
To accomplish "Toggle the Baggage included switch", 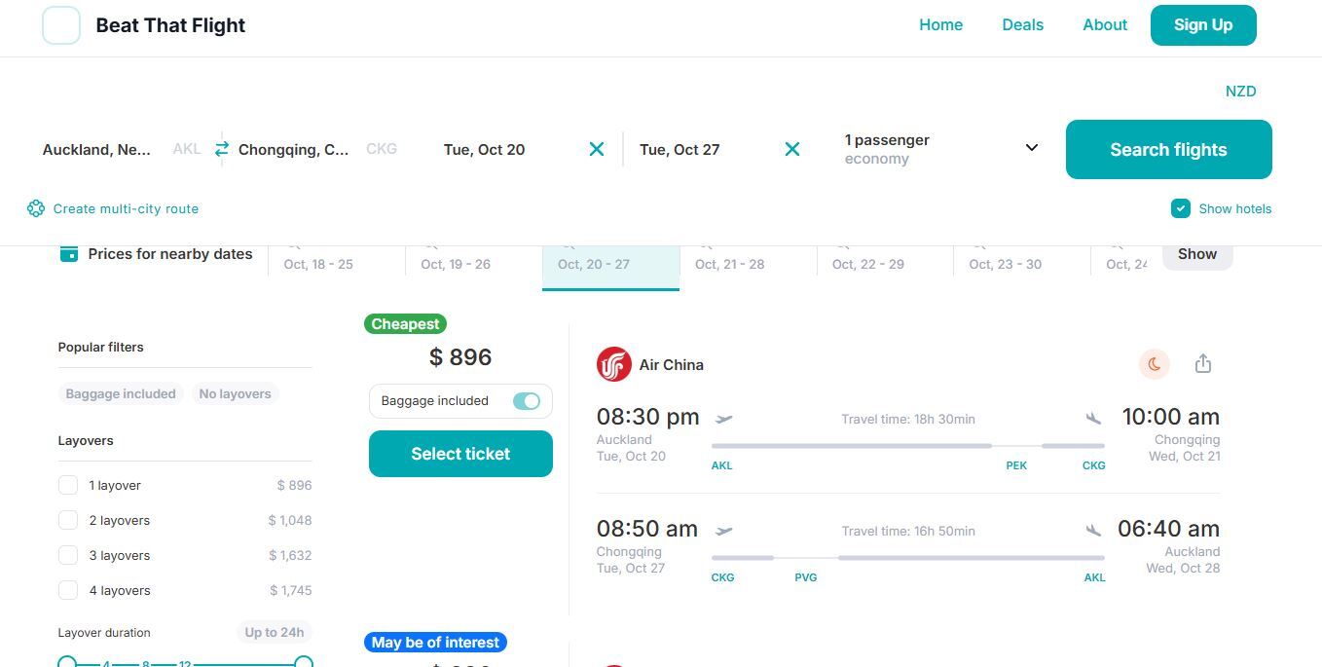I will coord(527,401).
